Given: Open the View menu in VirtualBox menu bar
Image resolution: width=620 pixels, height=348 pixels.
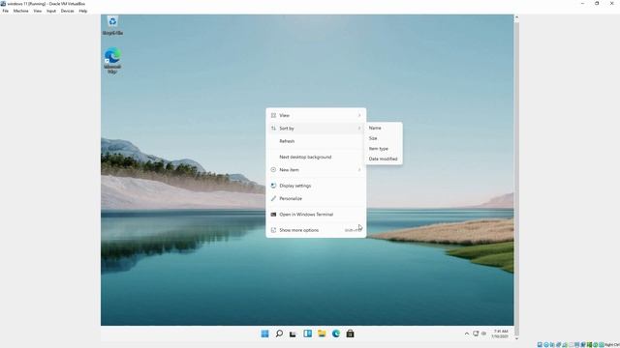Looking at the screenshot, I should coord(38,11).
